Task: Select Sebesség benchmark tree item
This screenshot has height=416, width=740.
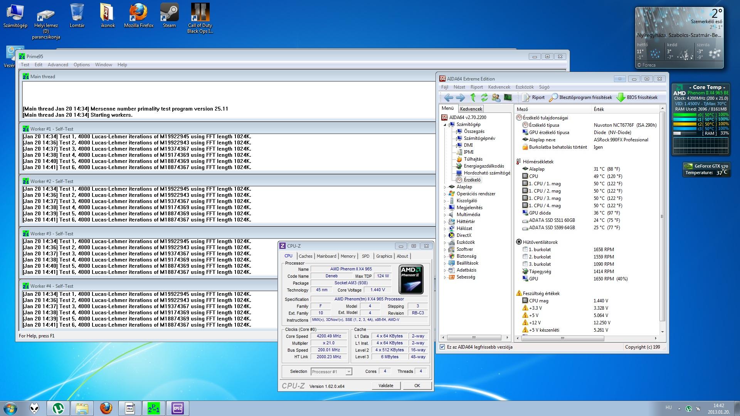Action: click(466, 277)
